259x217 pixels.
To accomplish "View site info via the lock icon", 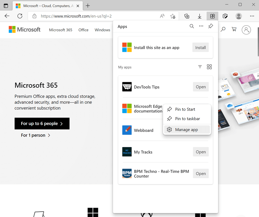I will (34, 16).
